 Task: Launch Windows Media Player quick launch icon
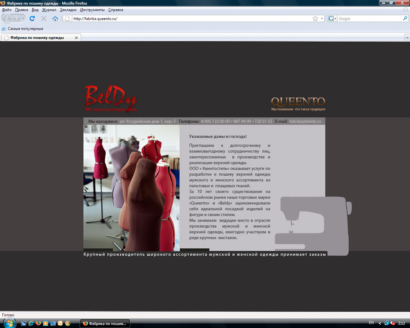coord(46,324)
